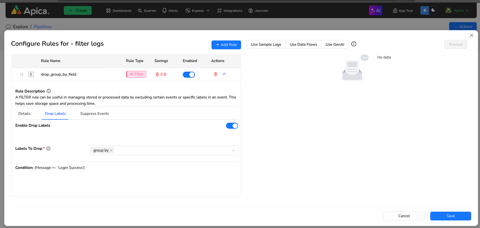Collapse the rule details with chevron

coord(224,74)
